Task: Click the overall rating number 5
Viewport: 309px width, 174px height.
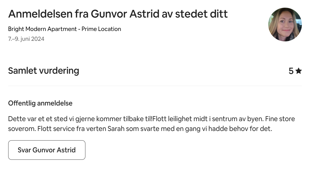Action: pos(291,71)
